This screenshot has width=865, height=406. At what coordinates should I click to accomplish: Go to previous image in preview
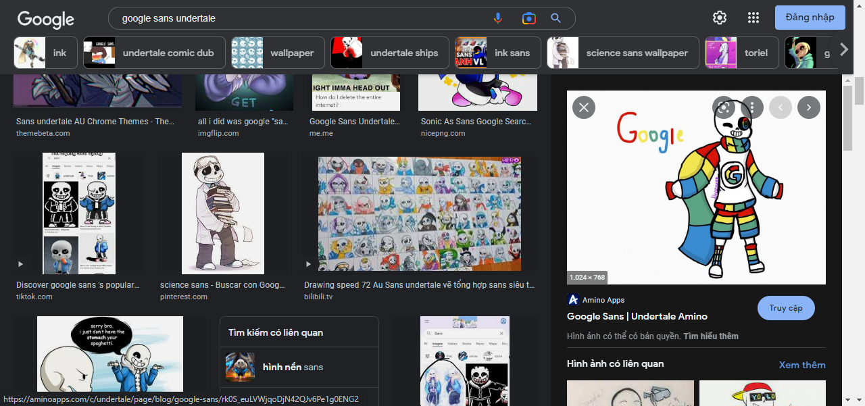[781, 107]
